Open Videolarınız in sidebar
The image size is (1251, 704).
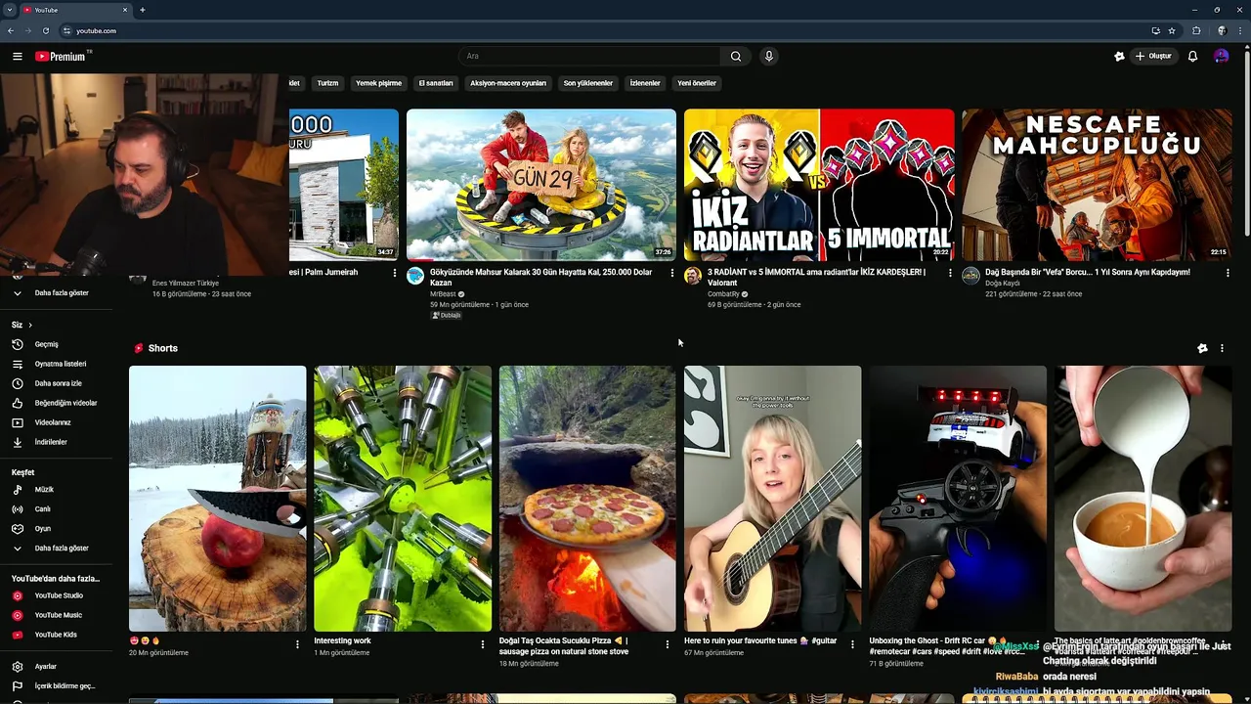coord(57,422)
